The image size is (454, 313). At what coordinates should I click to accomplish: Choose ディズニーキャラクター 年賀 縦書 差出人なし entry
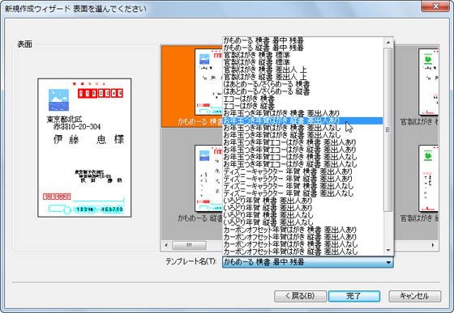(x=303, y=193)
